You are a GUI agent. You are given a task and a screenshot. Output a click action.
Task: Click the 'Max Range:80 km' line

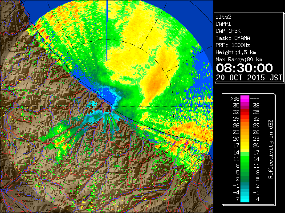tap(239, 59)
